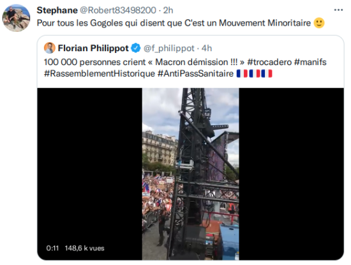Click Florian Philippot's small avatar
This screenshot has height=265, width=351.
coord(50,48)
